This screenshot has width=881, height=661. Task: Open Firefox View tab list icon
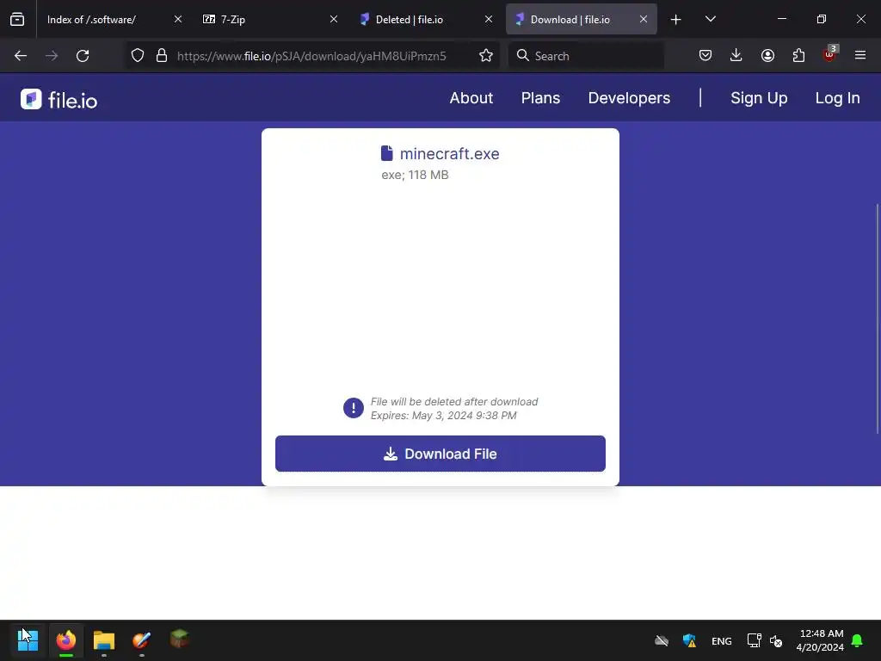[17, 19]
